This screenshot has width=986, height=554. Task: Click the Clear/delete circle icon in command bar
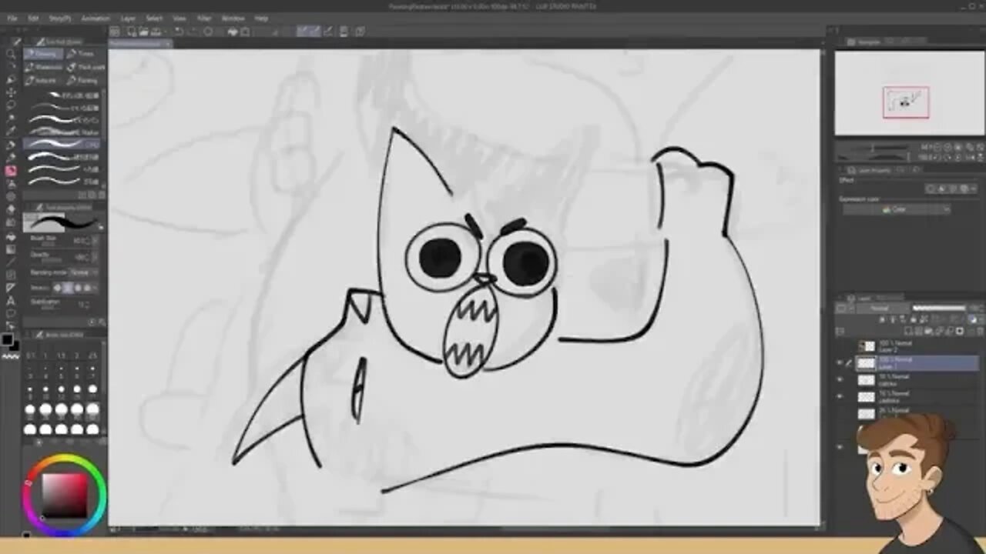click(x=208, y=32)
